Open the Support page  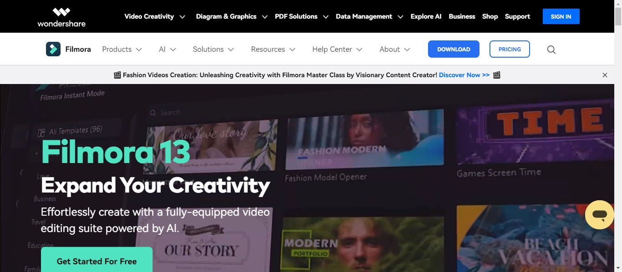[x=517, y=16]
